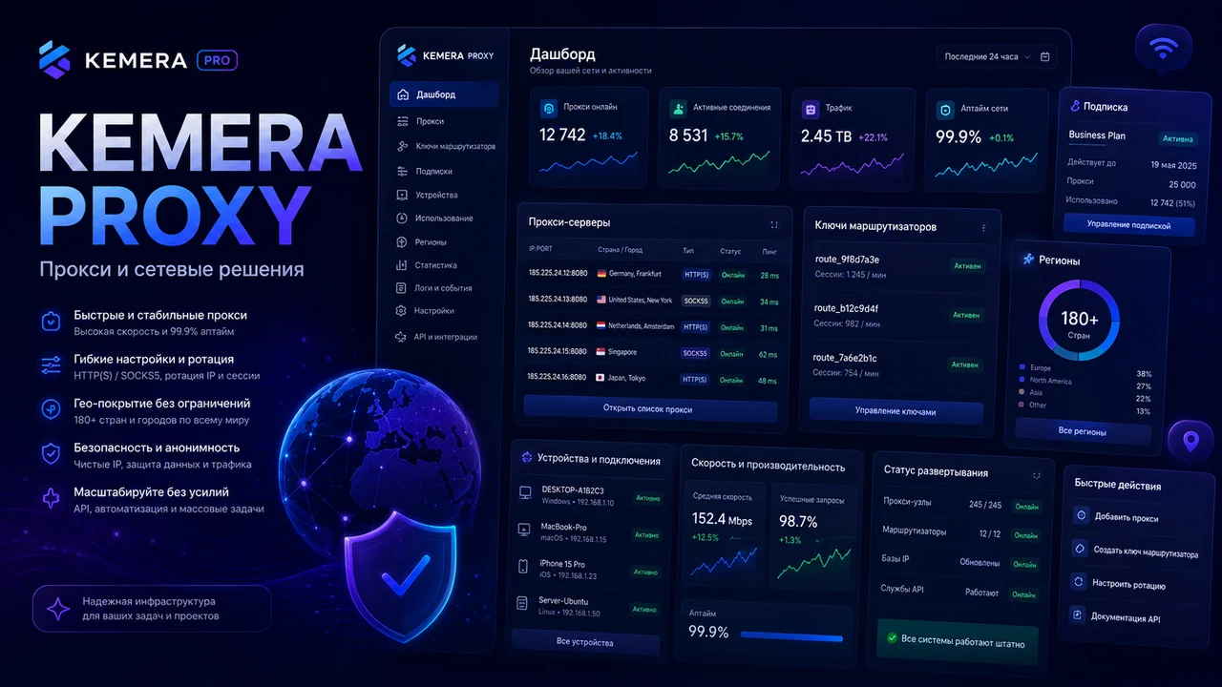This screenshot has height=687, width=1222.
Task: Expand the Статус развертывания panel icon
Action: tap(1037, 475)
